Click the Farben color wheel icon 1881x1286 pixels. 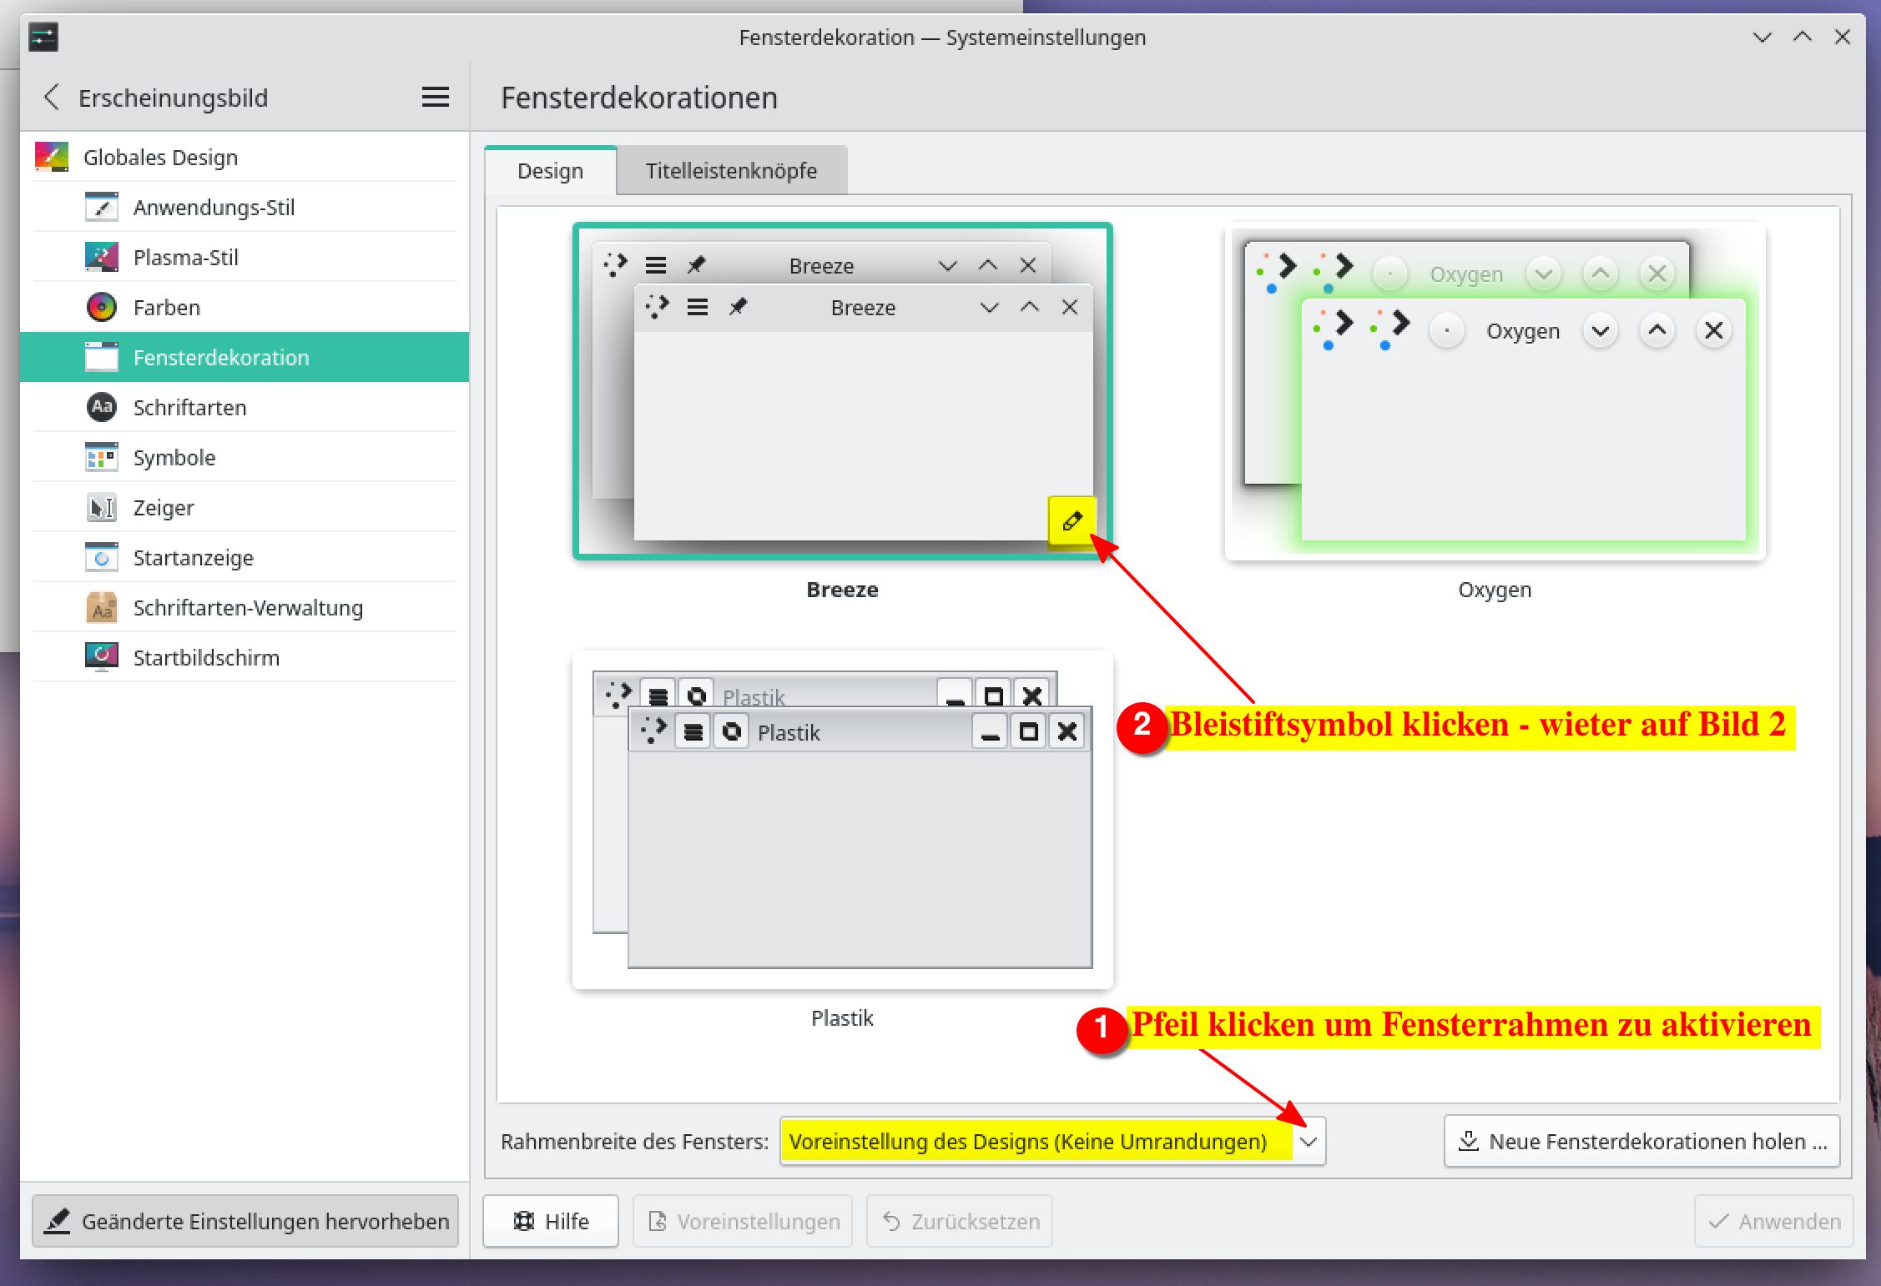102,307
